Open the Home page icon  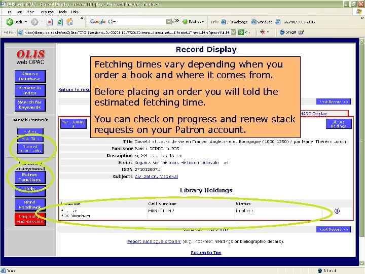pos(69,22)
